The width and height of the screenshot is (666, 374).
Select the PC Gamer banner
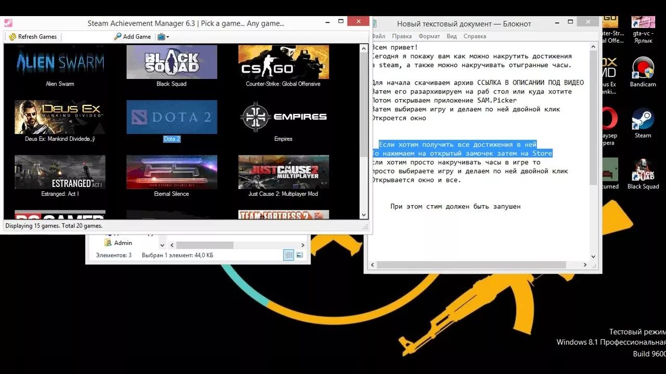click(60, 215)
